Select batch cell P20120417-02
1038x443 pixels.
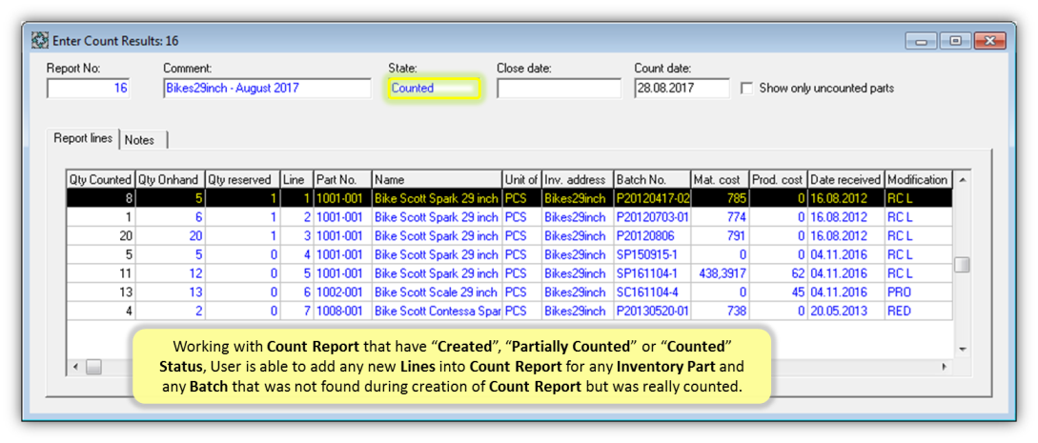652,198
